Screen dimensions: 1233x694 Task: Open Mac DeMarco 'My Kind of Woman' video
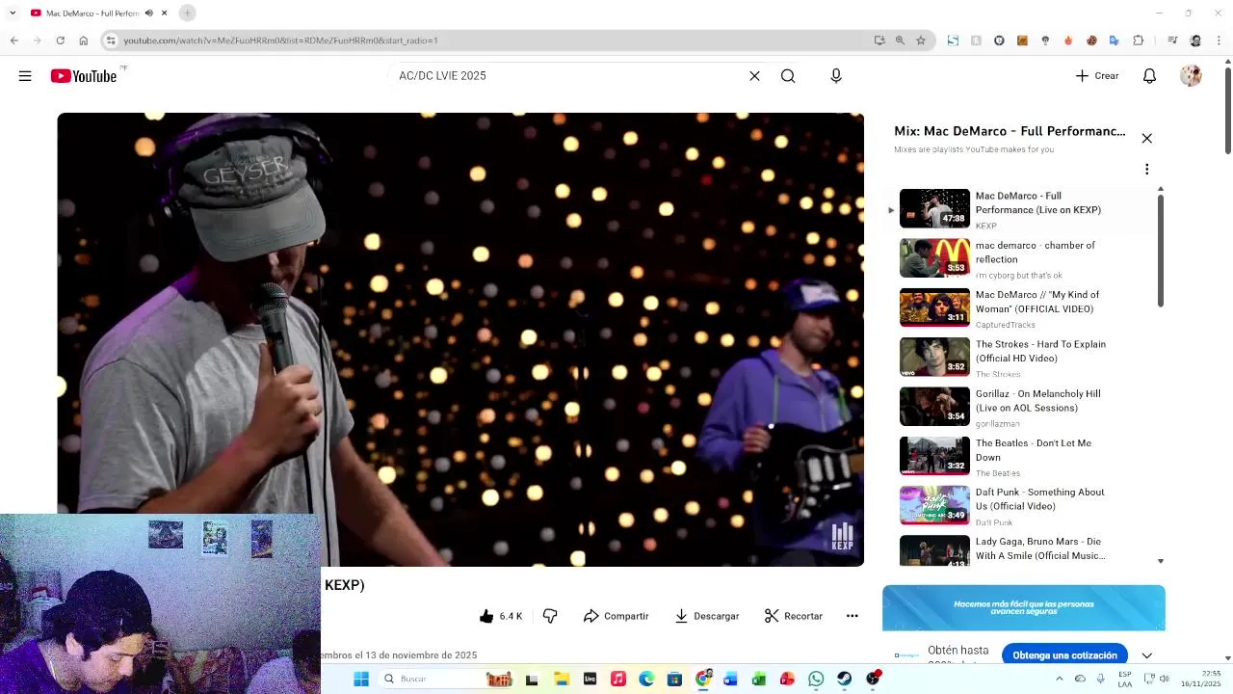coord(1036,302)
